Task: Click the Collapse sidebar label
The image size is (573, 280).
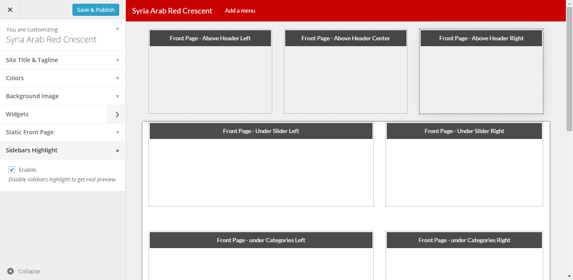Action: [29, 271]
